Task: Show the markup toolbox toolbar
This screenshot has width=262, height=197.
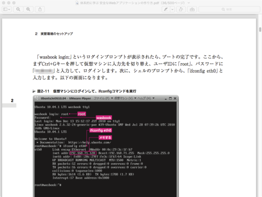Action: click(192, 9)
